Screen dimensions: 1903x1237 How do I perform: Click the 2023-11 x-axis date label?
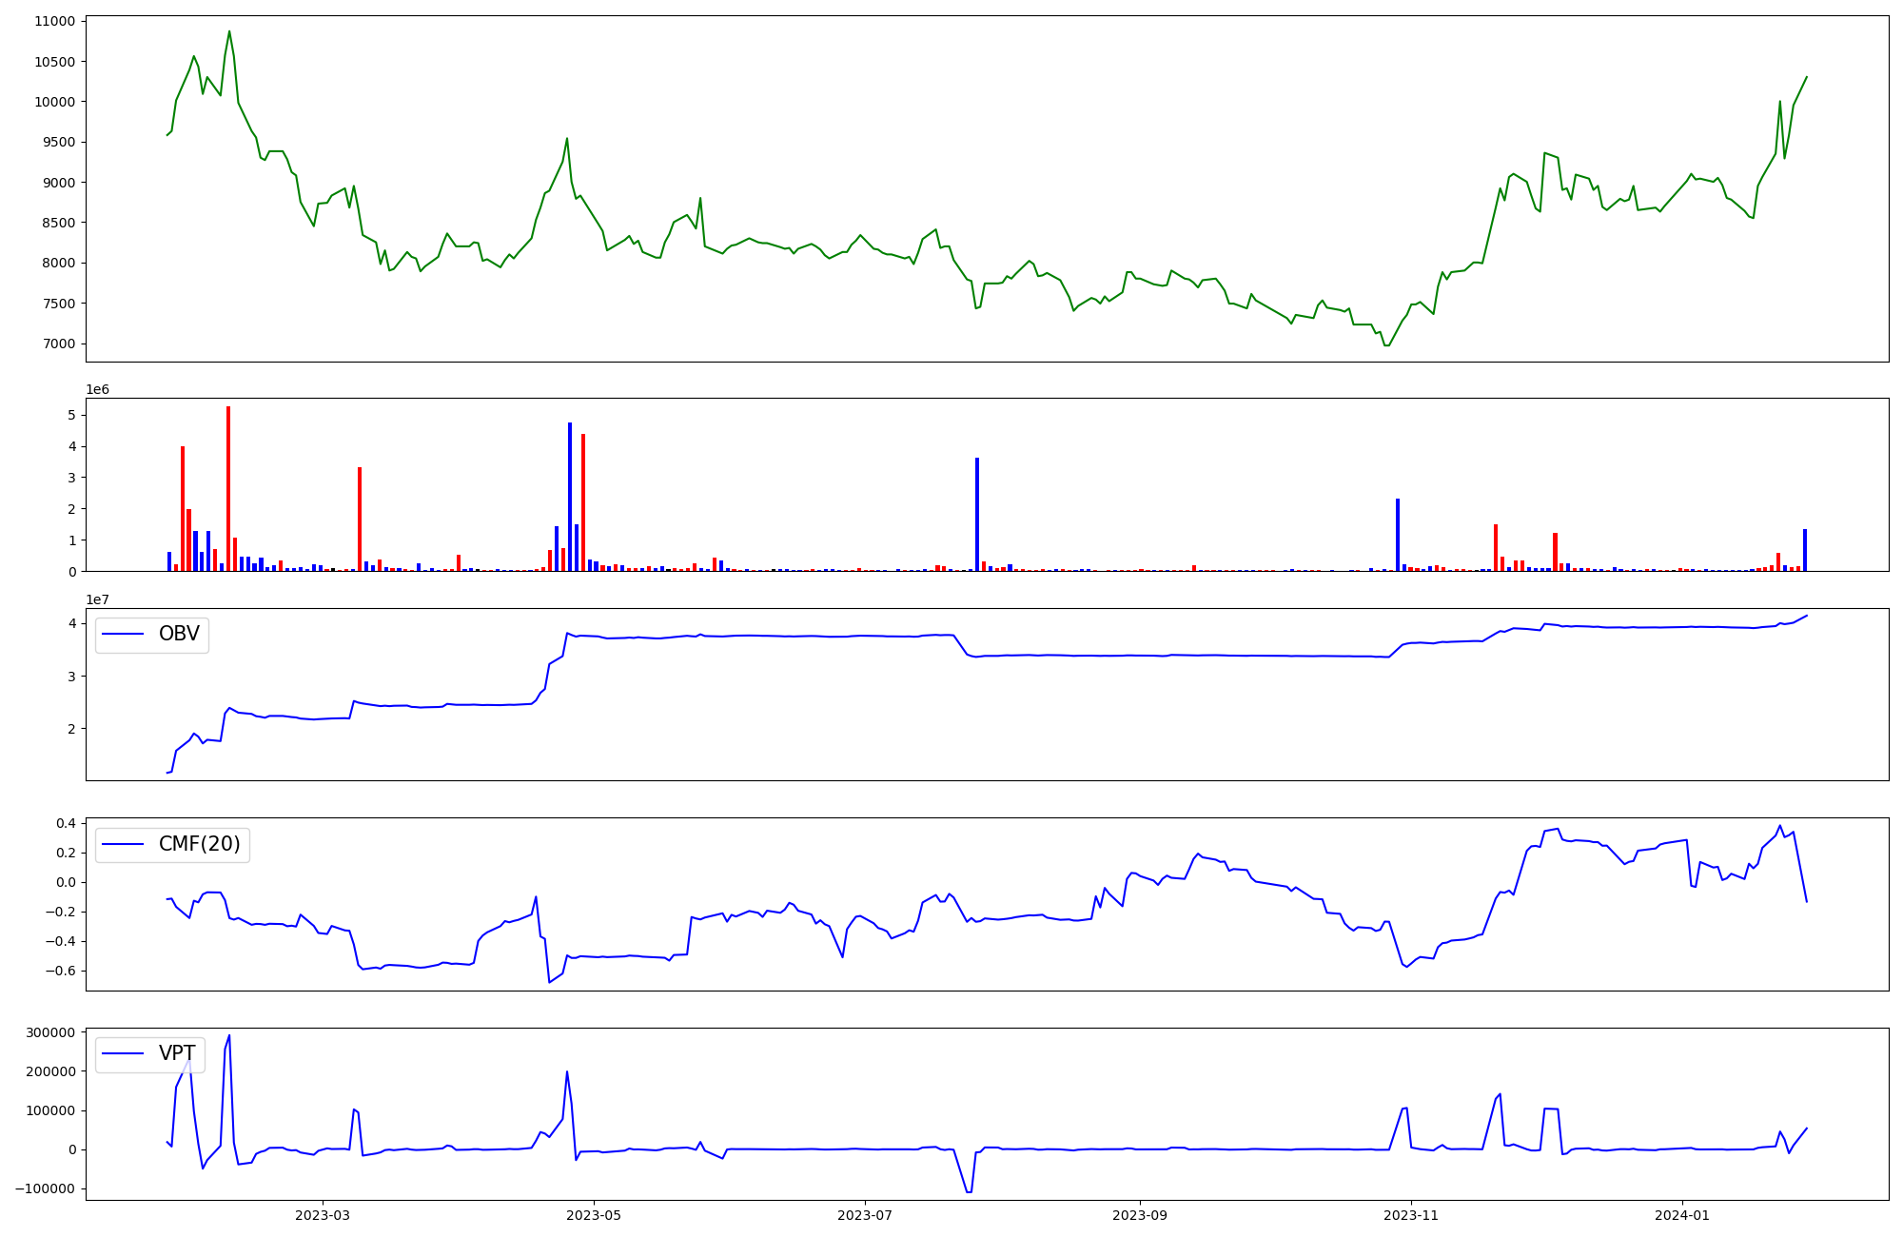1411,1215
